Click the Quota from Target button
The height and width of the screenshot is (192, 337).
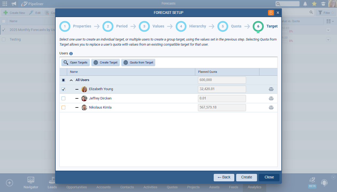138,63
